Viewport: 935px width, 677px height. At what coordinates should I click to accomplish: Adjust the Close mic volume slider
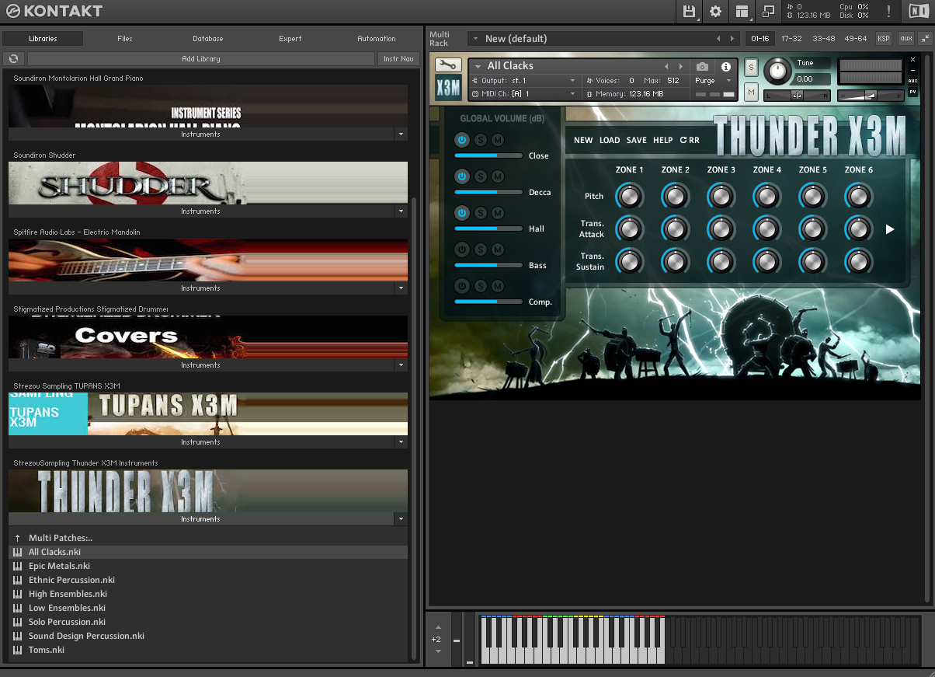(488, 155)
